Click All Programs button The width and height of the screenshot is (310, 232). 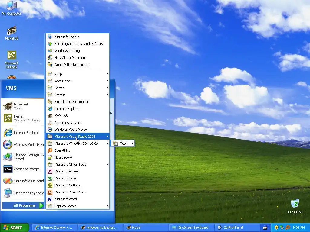pyautogui.click(x=23, y=205)
